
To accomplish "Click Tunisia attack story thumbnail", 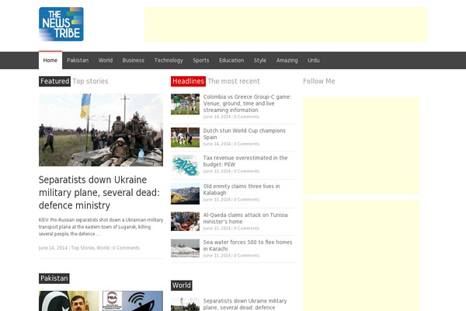I will click(185, 222).
